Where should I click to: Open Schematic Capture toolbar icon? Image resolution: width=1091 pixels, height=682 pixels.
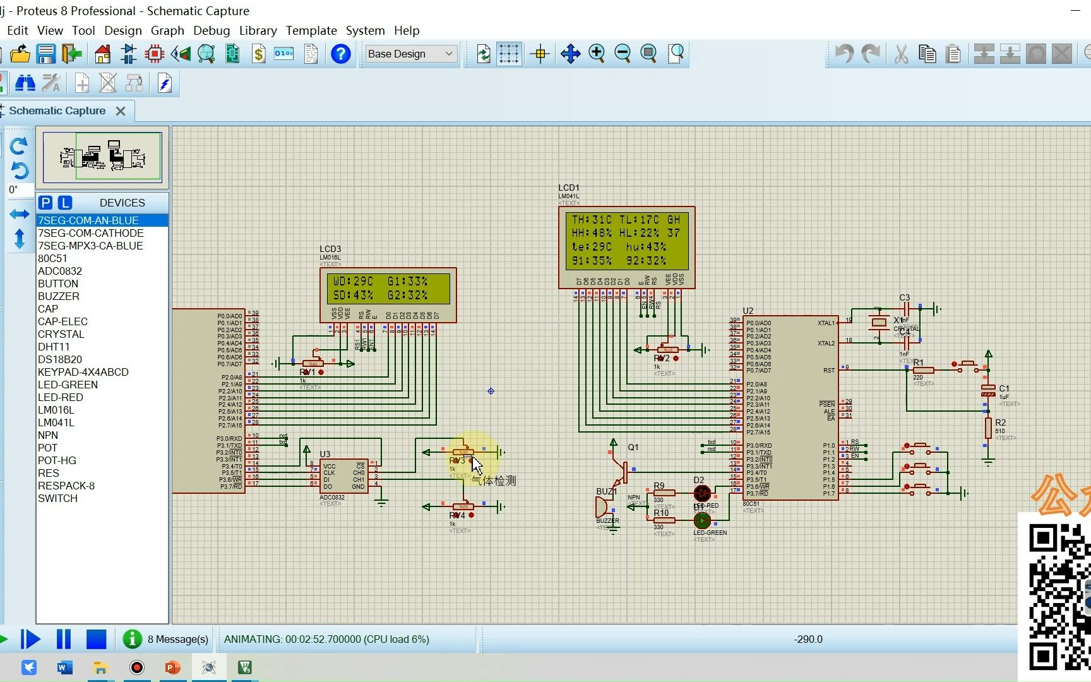pos(129,54)
